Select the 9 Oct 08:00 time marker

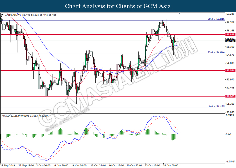click(80, 165)
